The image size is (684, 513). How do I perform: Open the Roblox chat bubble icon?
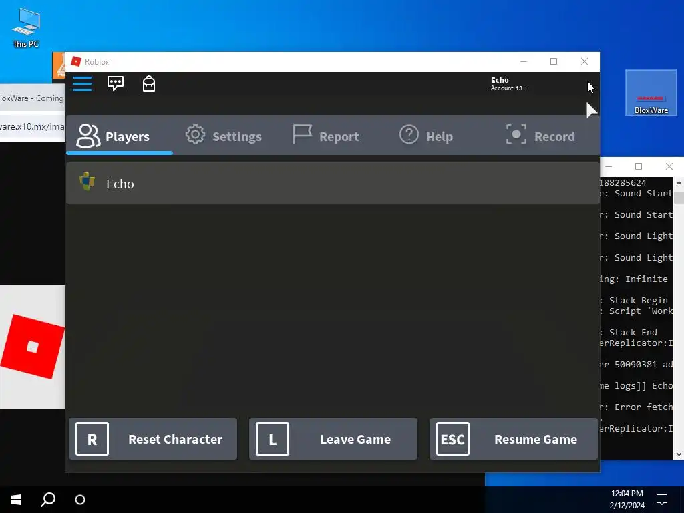point(116,83)
